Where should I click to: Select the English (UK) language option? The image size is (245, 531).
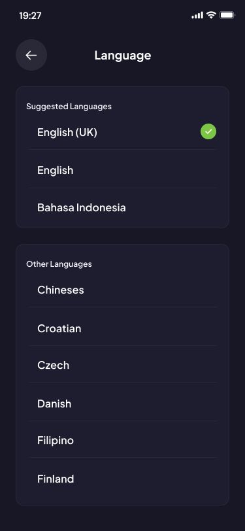point(123,132)
